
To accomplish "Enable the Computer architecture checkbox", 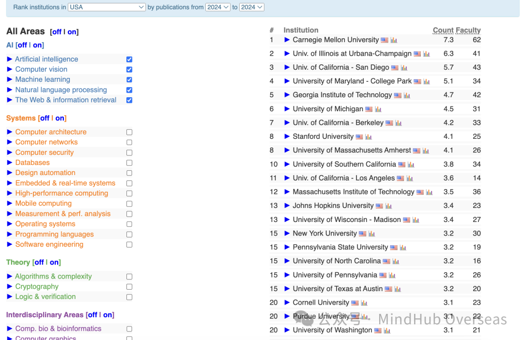I will click(129, 132).
